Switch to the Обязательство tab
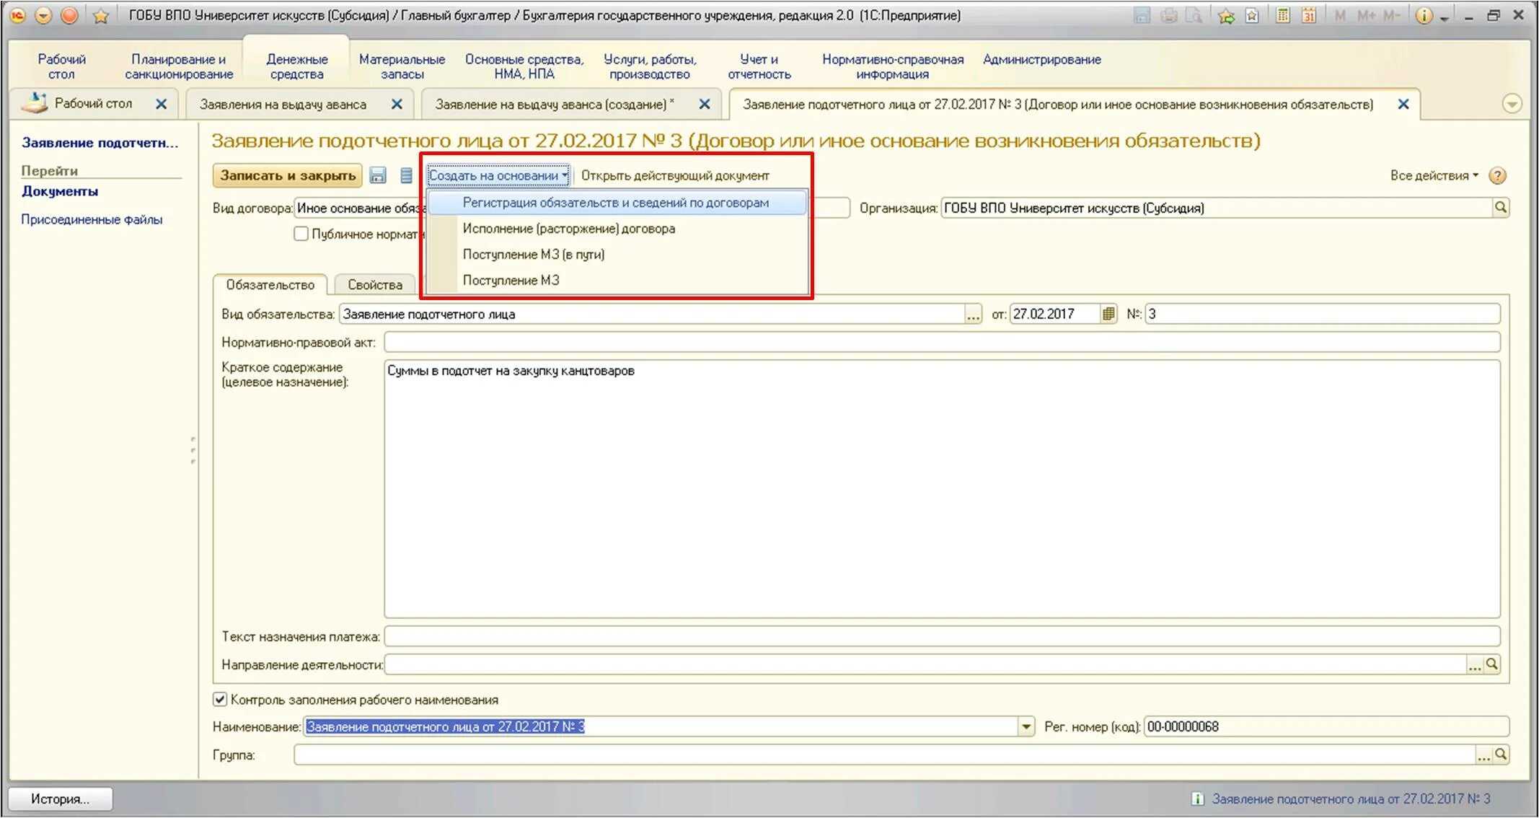This screenshot has height=818, width=1539. (270, 285)
